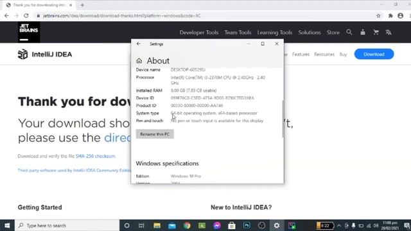Open browser extensions puzzle icon
The image size is (411, 231).
tap(390, 15)
